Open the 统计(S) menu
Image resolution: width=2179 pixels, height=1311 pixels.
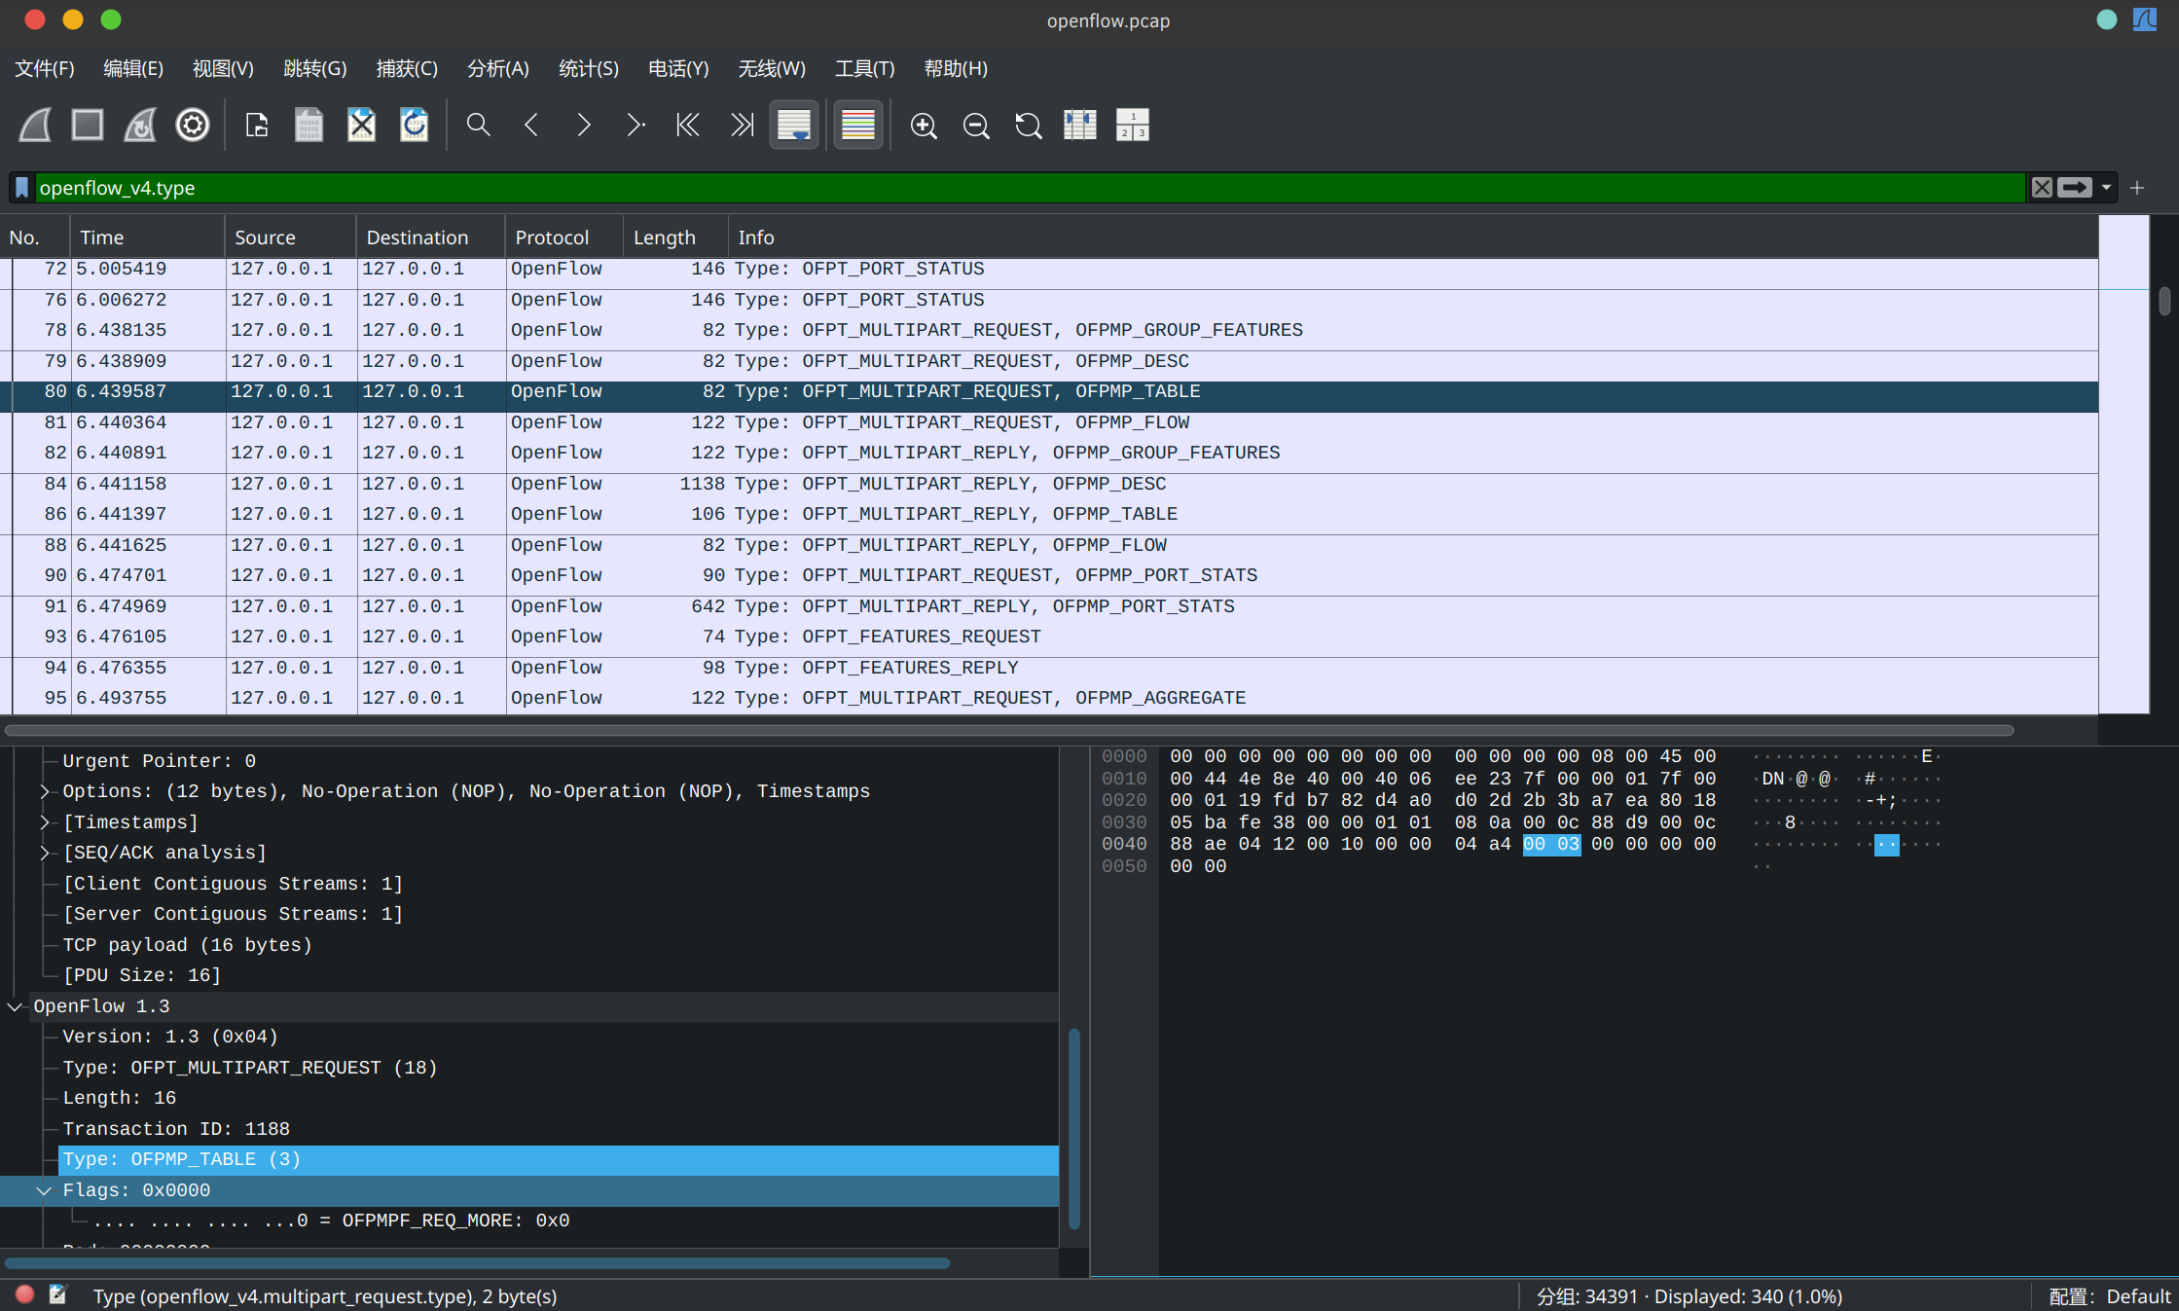[x=588, y=68]
